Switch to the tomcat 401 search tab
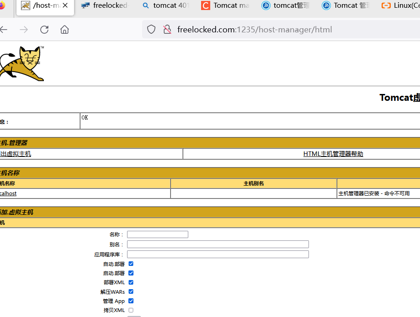Image resolution: width=420 pixels, height=317 pixels. click(166, 5)
